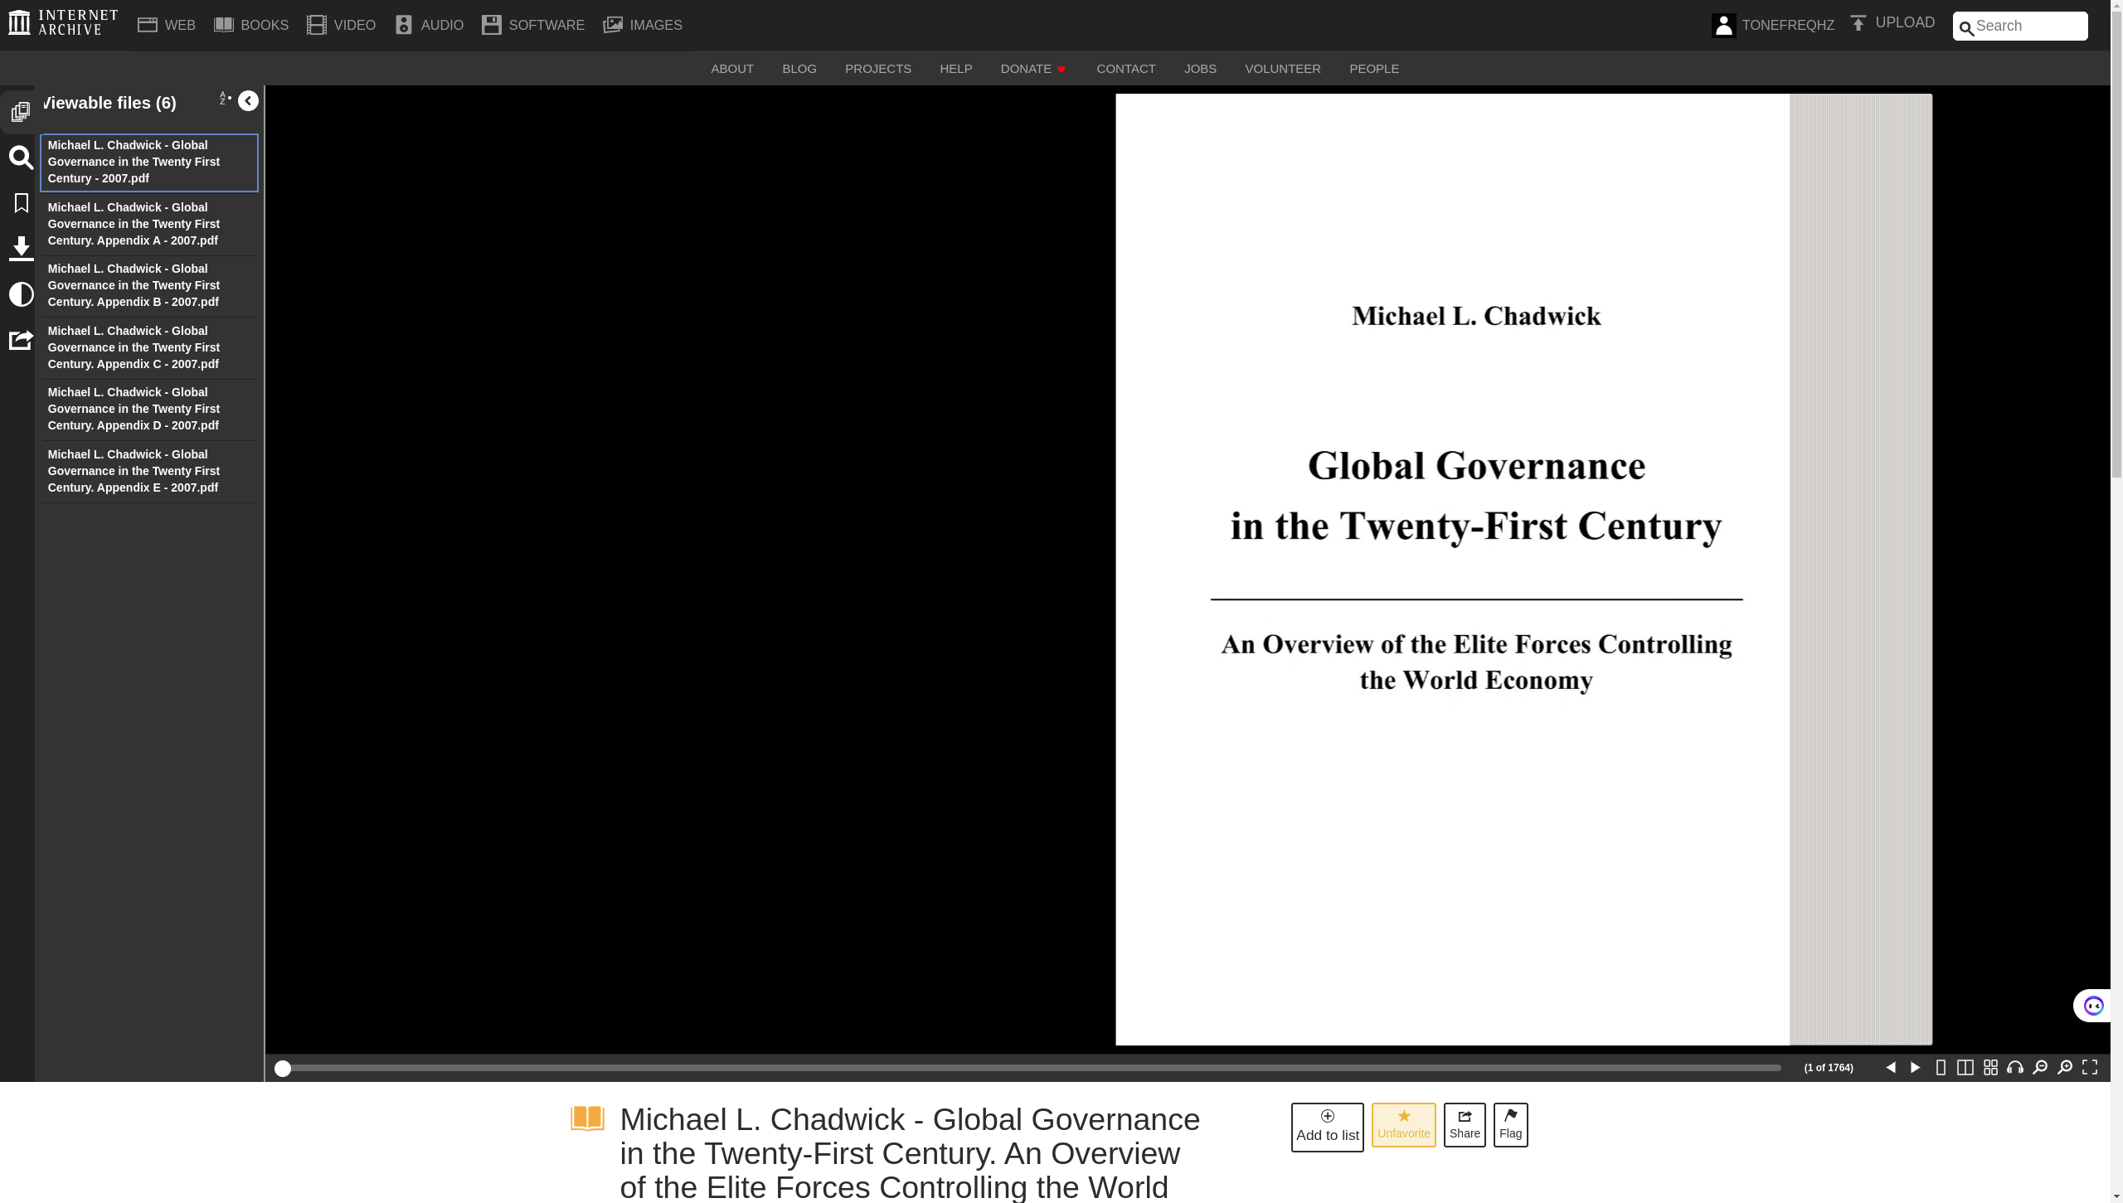2123x1203 pixels.
Task: Go to the BLOG page
Action: (x=799, y=69)
